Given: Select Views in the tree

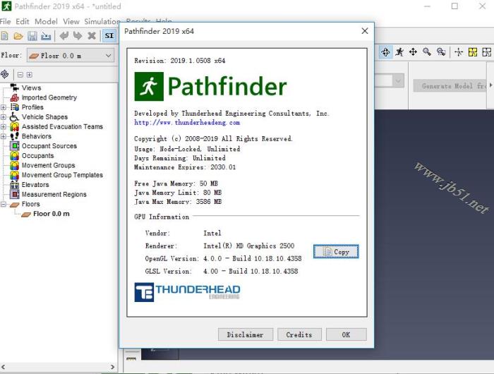Looking at the screenshot, I should coord(31,88).
